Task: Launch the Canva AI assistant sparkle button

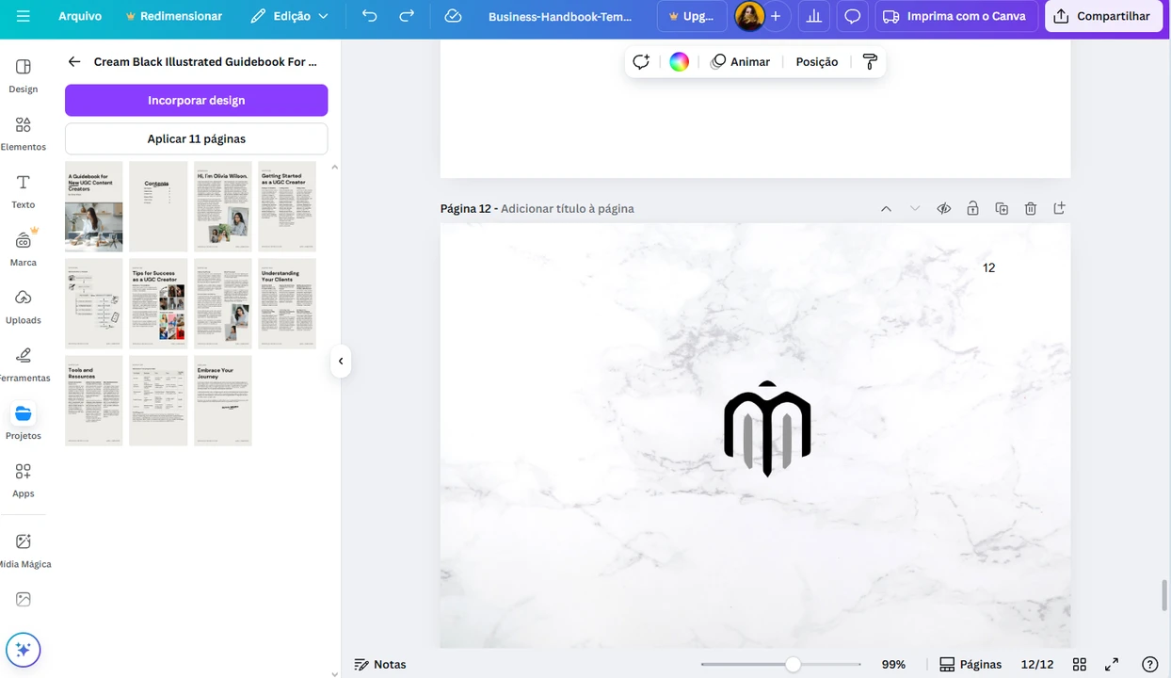Action: tap(24, 649)
